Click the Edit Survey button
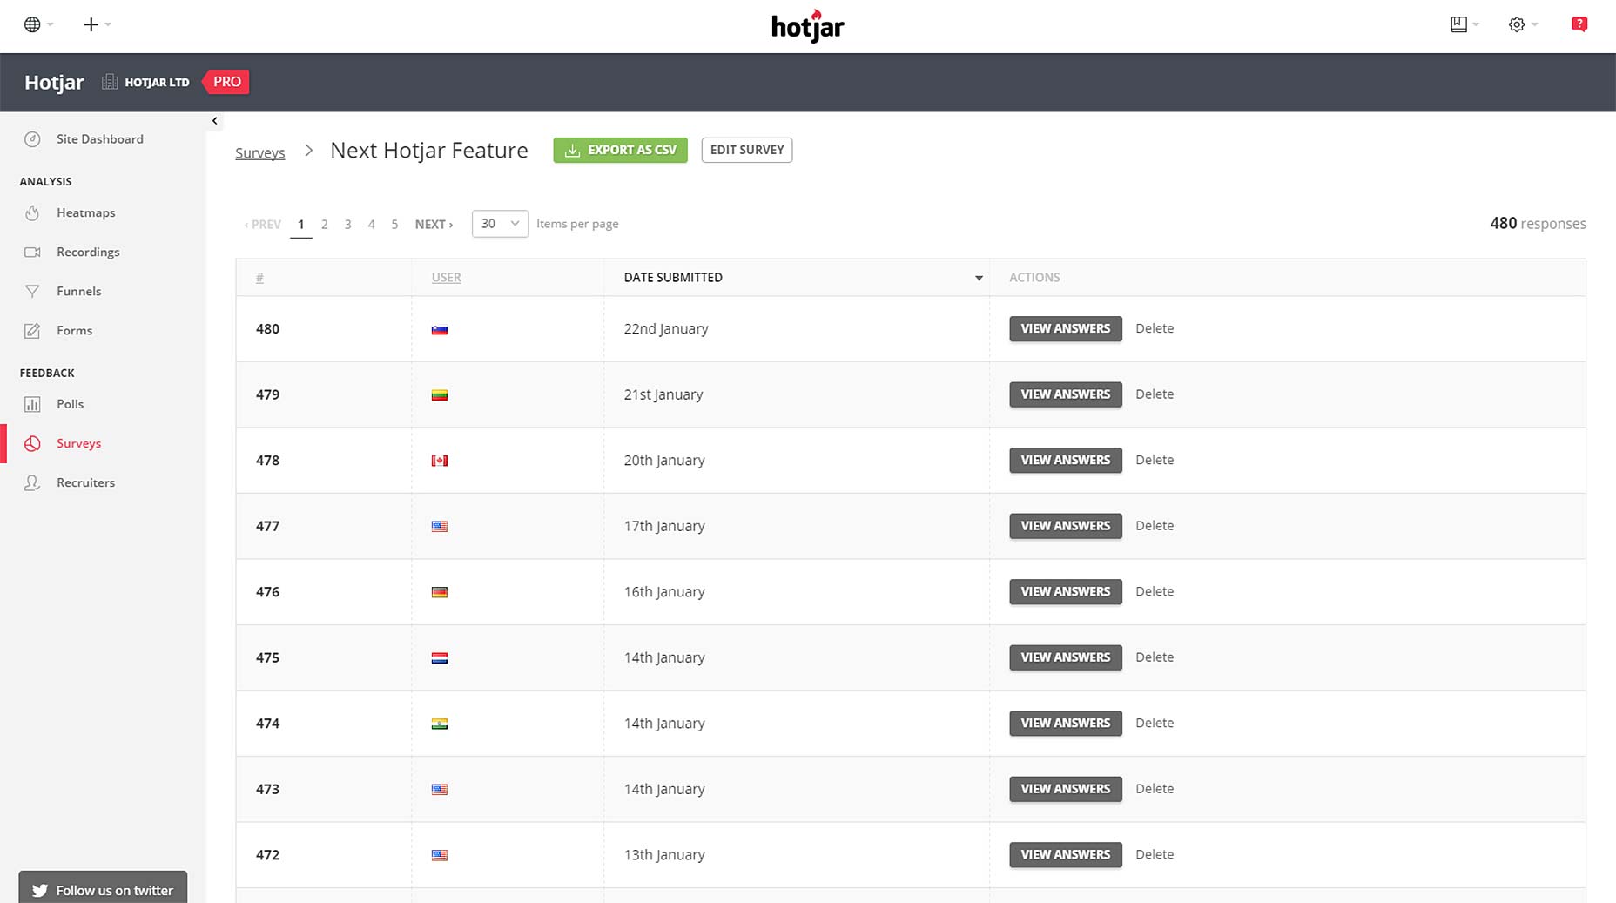The width and height of the screenshot is (1616, 903). (747, 150)
